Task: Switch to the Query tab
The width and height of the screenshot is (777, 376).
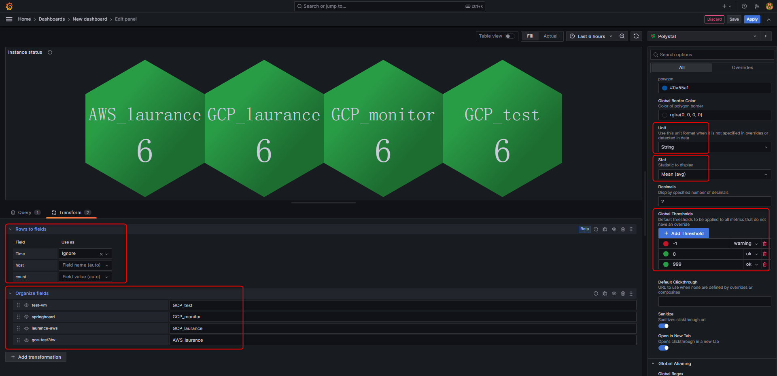Action: (x=25, y=213)
